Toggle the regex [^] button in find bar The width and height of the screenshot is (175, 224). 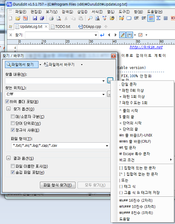point(130,35)
